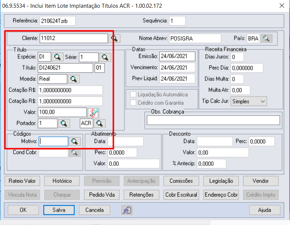Open Espécie lookup magnifier

(58, 57)
